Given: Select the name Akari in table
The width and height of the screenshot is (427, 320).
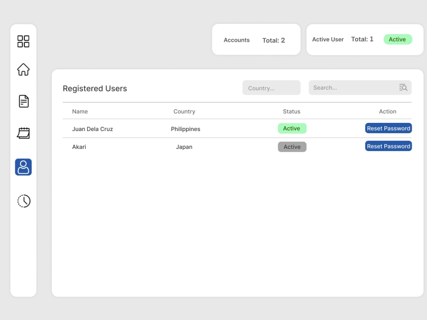Looking at the screenshot, I should tap(79, 147).
